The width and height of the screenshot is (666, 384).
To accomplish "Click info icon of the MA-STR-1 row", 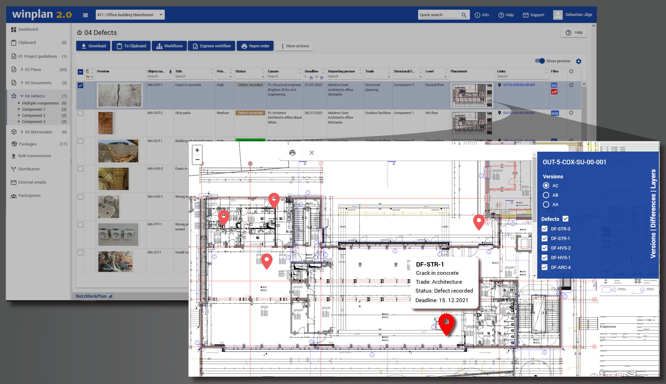I will pos(571,85).
